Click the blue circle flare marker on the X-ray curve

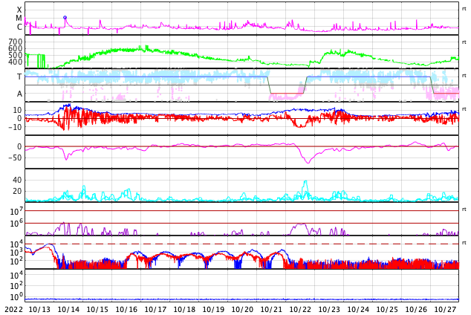pyautogui.click(x=65, y=18)
